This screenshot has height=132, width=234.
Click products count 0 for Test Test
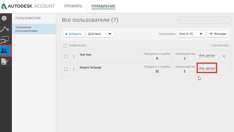pyautogui.click(x=157, y=59)
